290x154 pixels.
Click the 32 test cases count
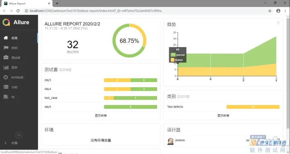click(x=72, y=45)
